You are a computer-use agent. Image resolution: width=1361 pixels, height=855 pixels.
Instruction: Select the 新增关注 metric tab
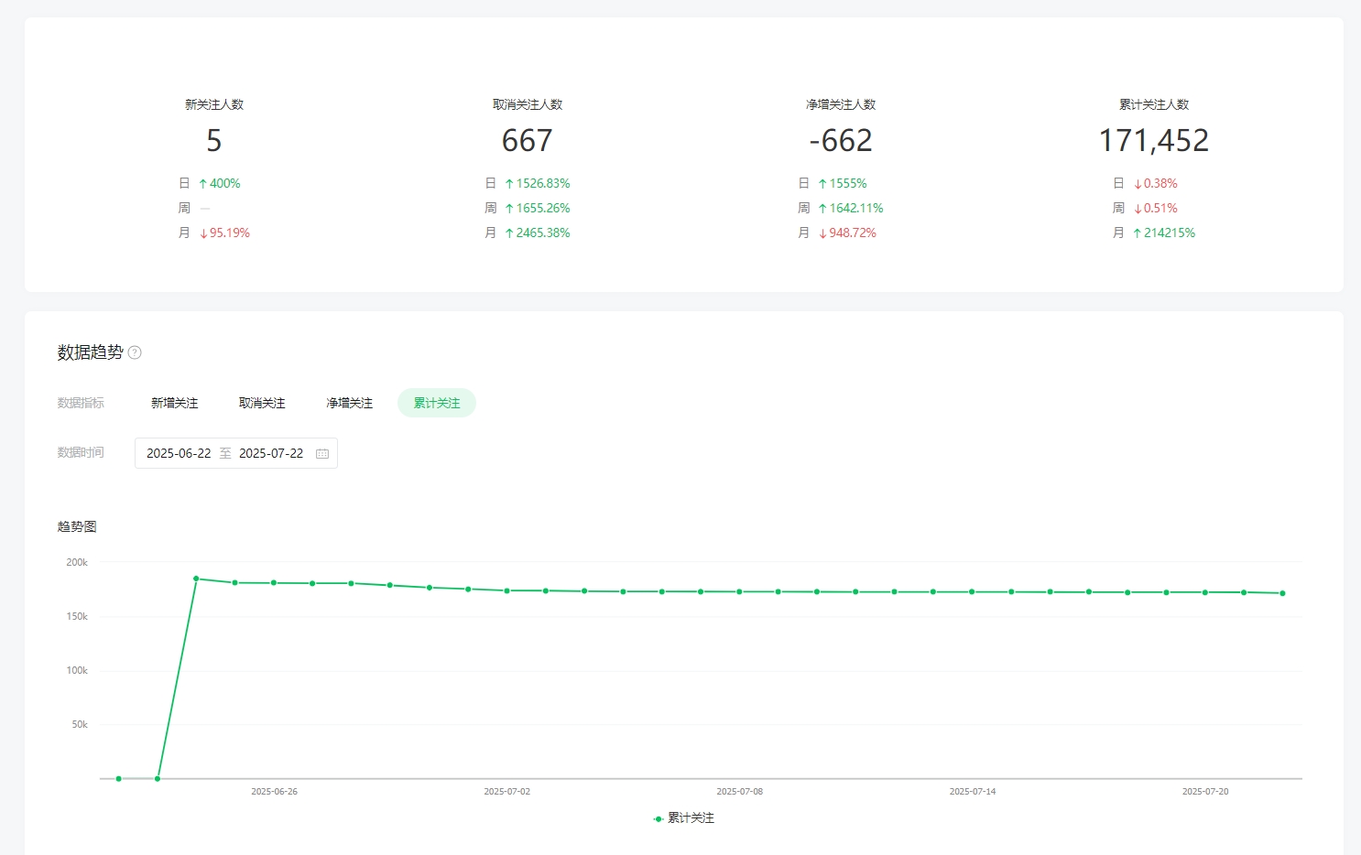(174, 403)
